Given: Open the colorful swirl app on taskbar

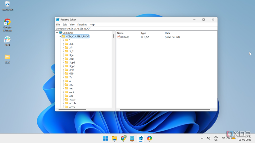Looking at the screenshot, I should tap(149, 138).
